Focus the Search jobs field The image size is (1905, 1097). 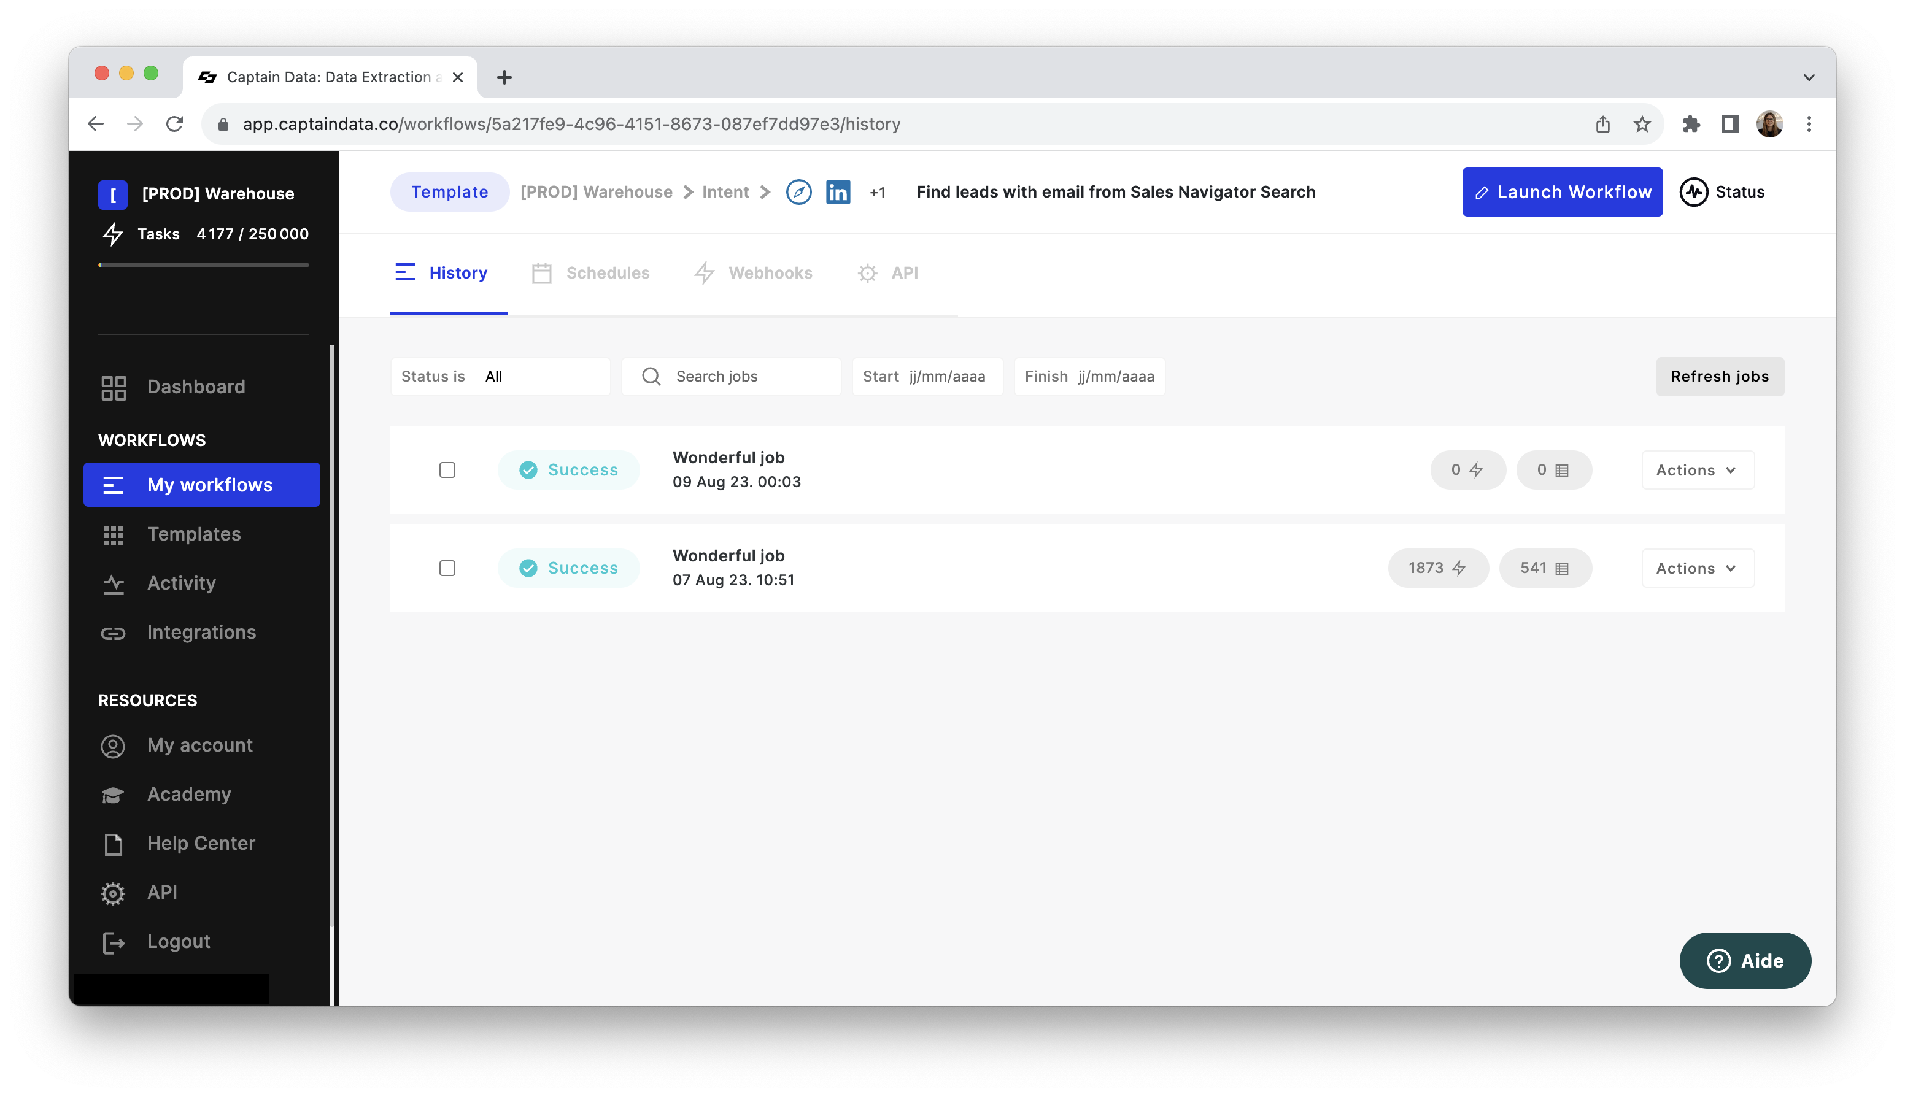point(731,377)
